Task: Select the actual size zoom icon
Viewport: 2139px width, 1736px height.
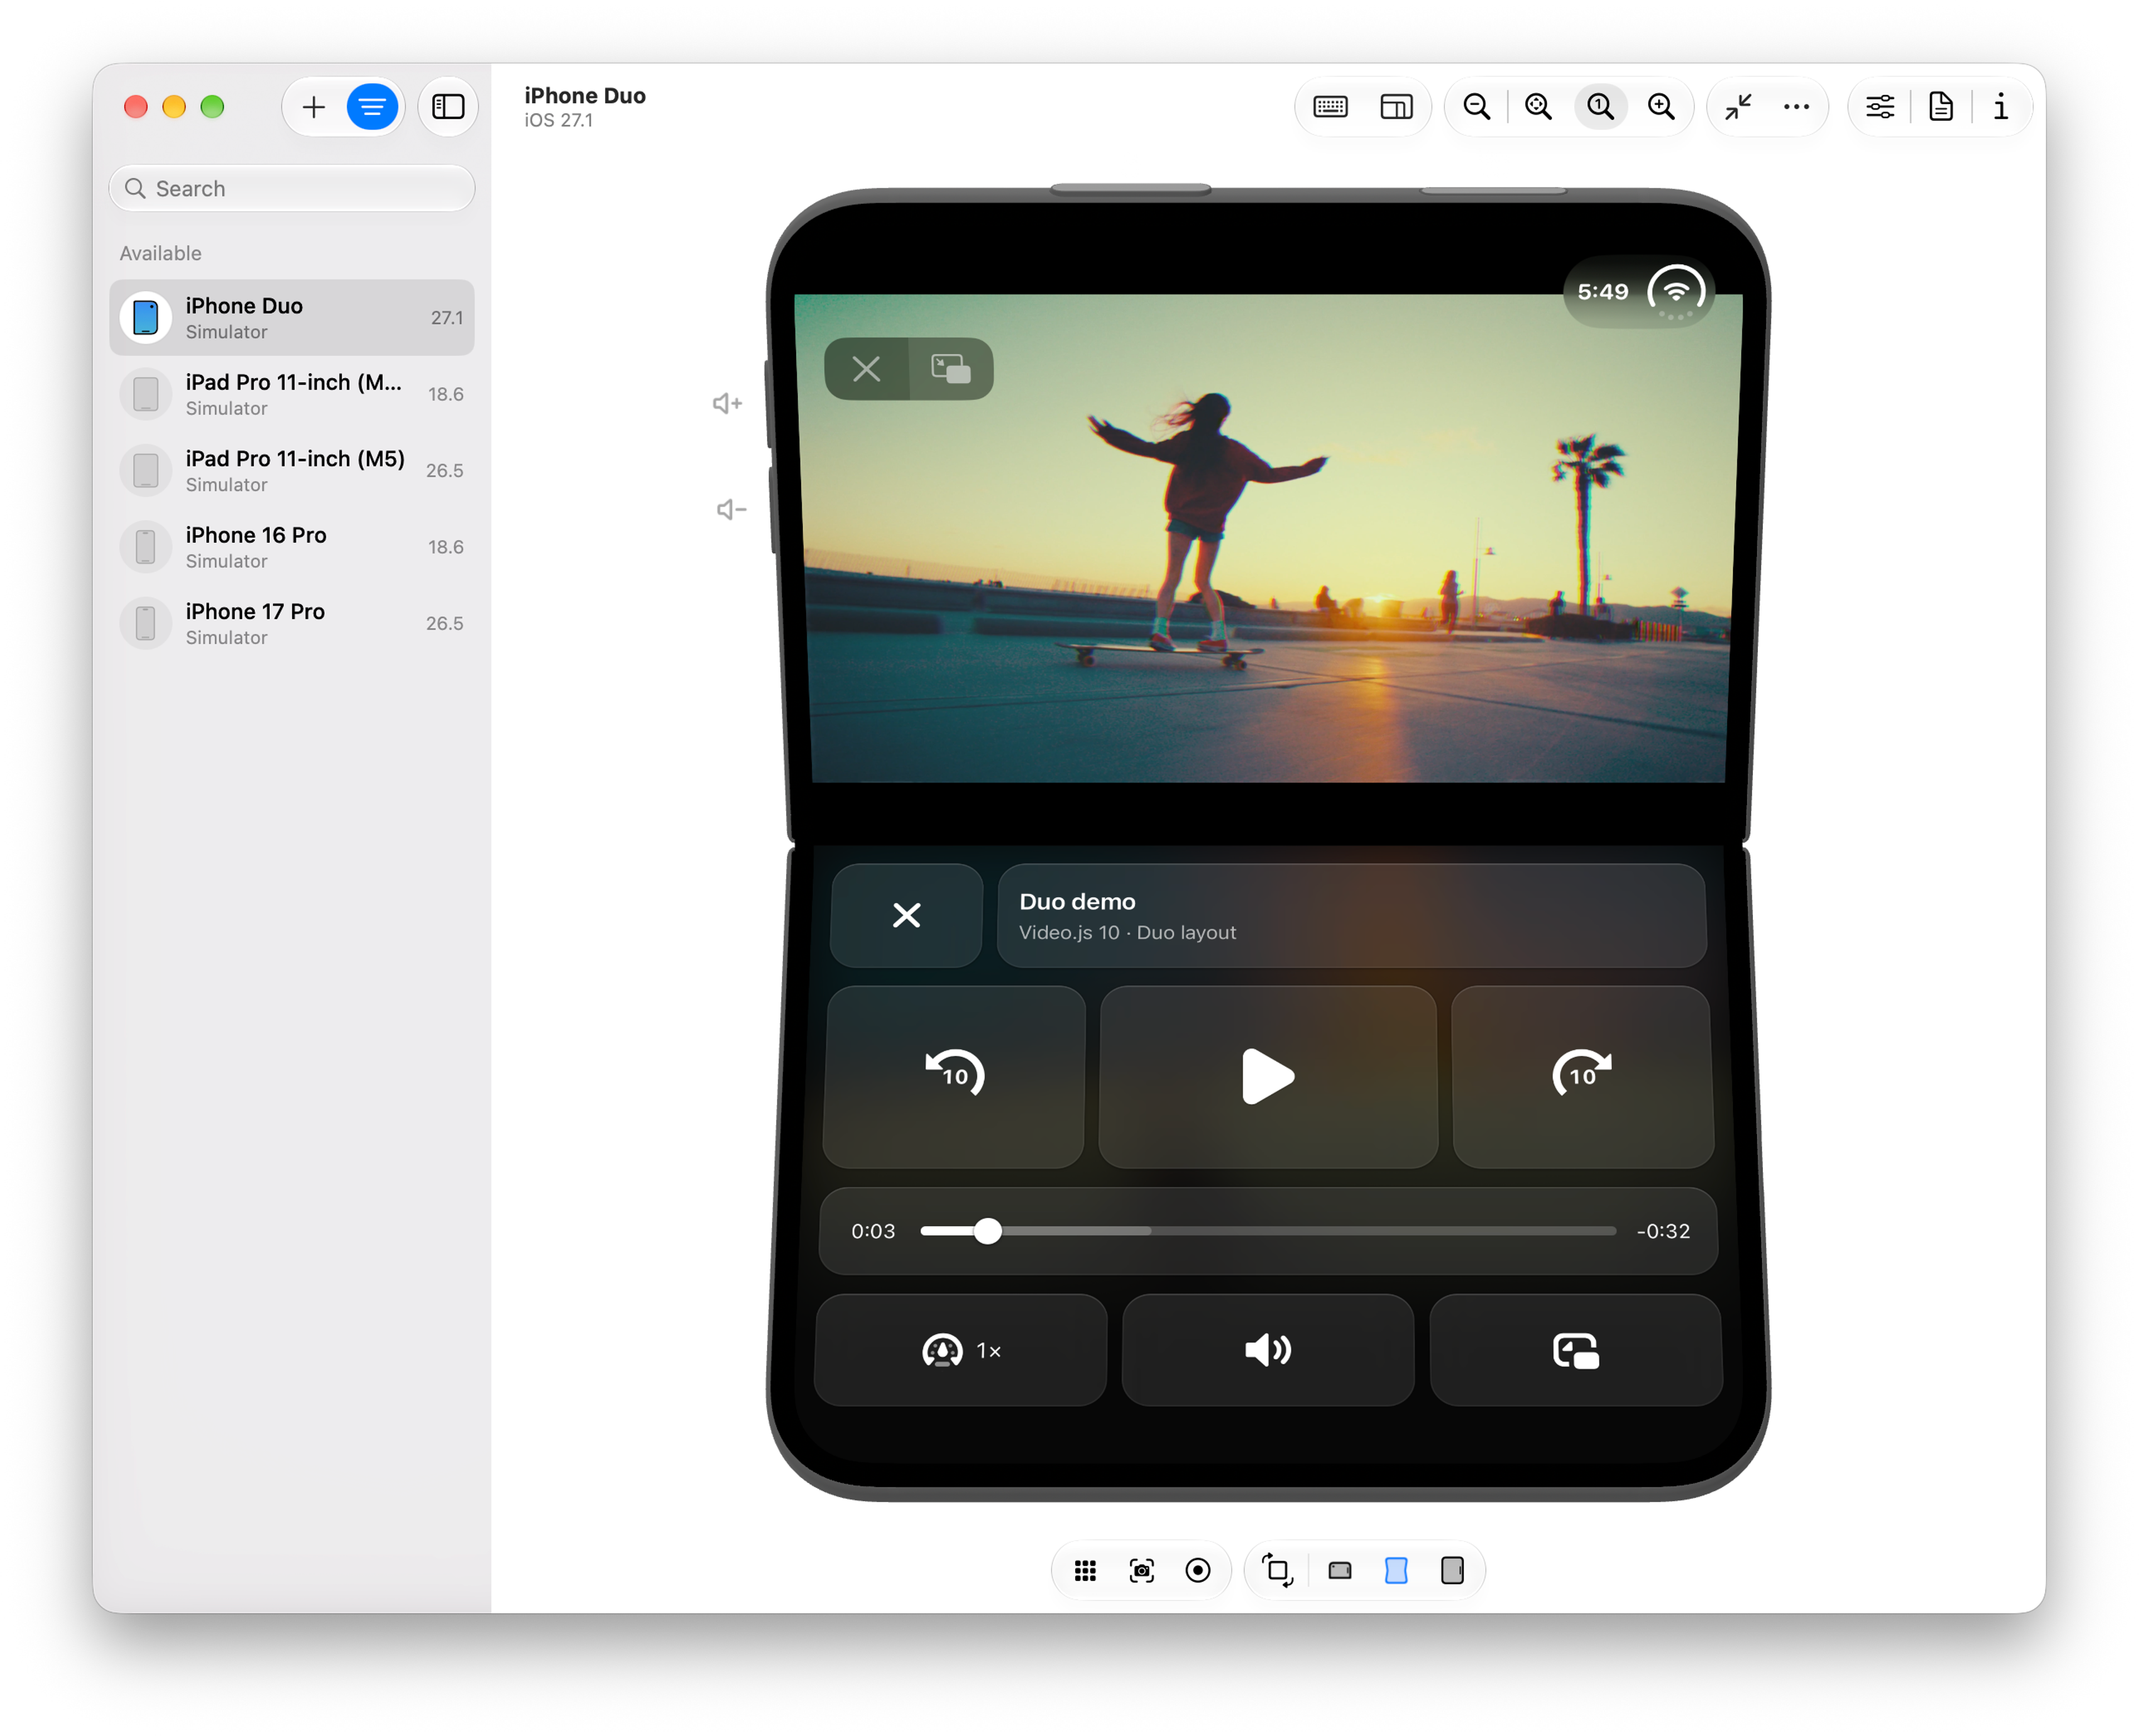Action: (1600, 107)
